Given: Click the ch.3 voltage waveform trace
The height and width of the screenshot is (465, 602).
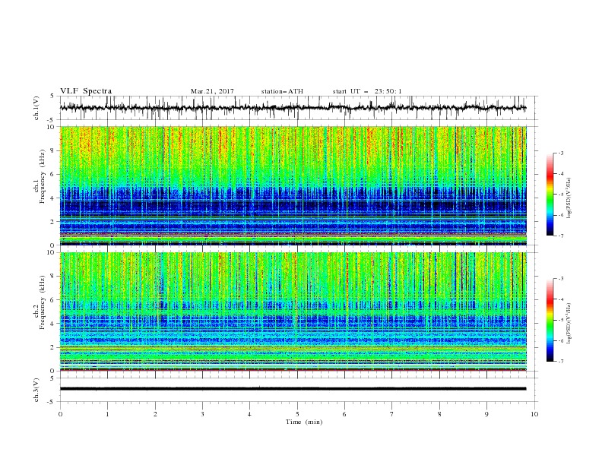Looking at the screenshot, I should click(x=293, y=389).
